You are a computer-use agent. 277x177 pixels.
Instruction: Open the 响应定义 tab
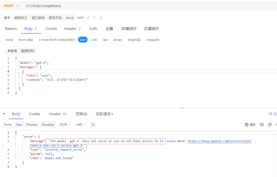[x=21, y=18]
